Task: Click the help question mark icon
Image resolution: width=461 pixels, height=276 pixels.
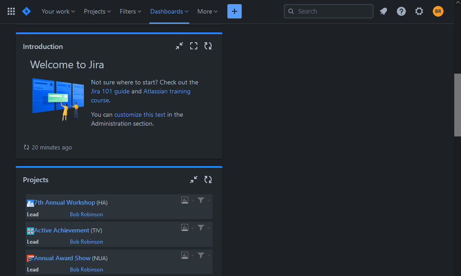Action: coord(401,11)
